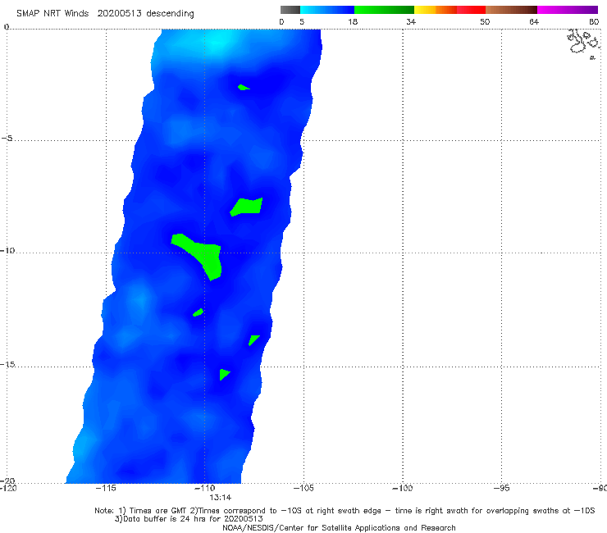The height and width of the screenshot is (533, 607).
Task: Click the color bar label "50"
Action: [x=485, y=22]
